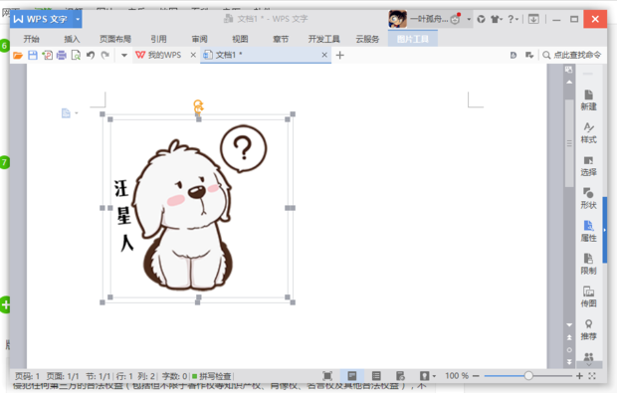Switch to web layout view icon
This screenshot has width=617, height=393.
click(x=400, y=376)
